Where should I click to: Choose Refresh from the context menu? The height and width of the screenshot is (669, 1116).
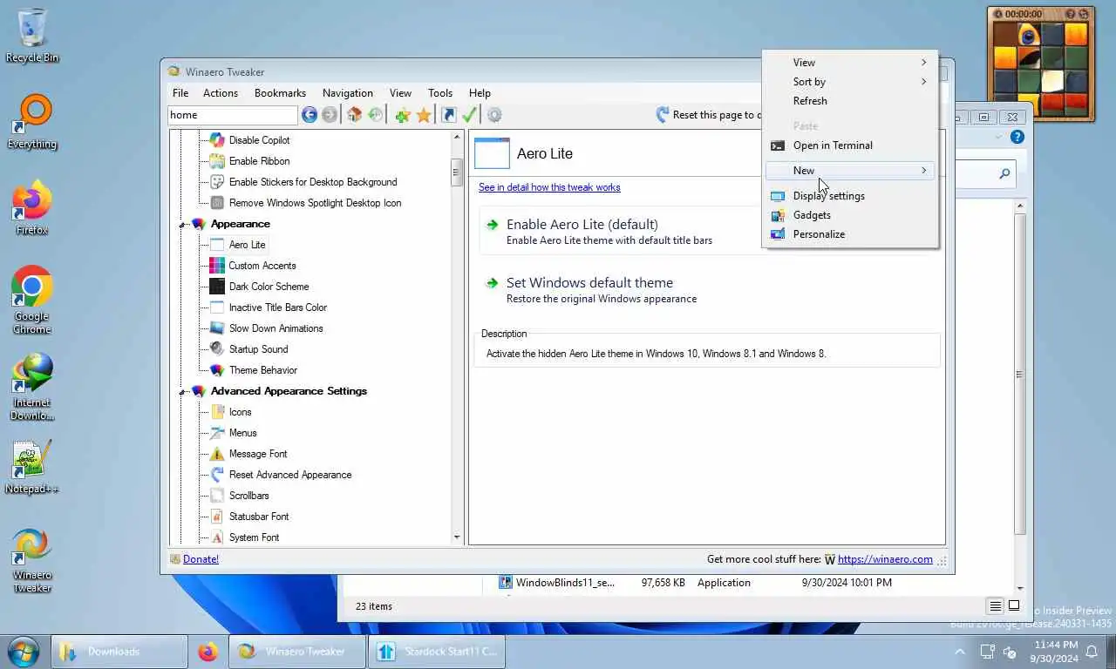pyautogui.click(x=850, y=101)
